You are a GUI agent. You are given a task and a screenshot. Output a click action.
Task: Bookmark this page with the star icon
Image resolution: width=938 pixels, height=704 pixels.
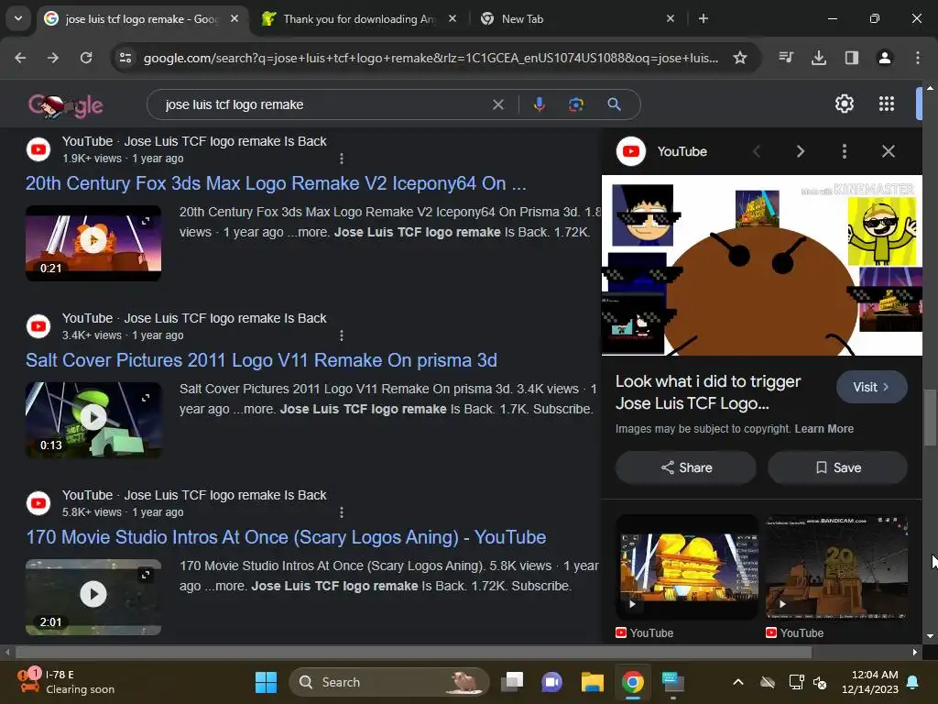(740, 58)
